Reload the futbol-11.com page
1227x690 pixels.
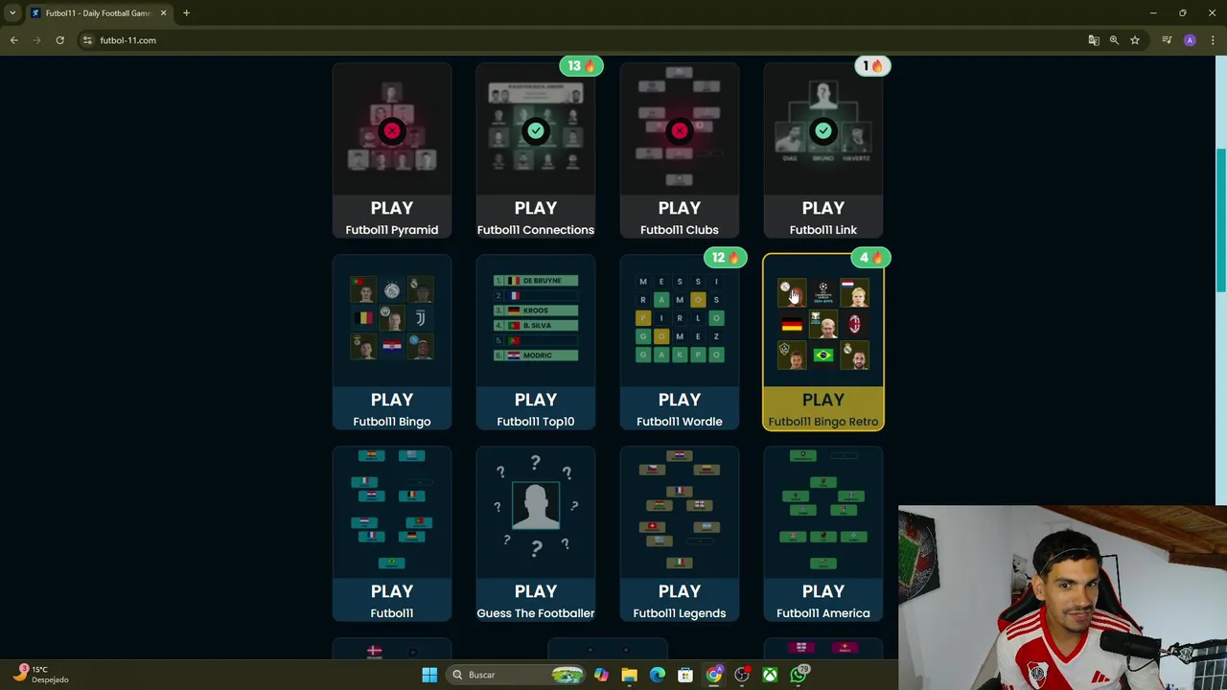point(59,40)
